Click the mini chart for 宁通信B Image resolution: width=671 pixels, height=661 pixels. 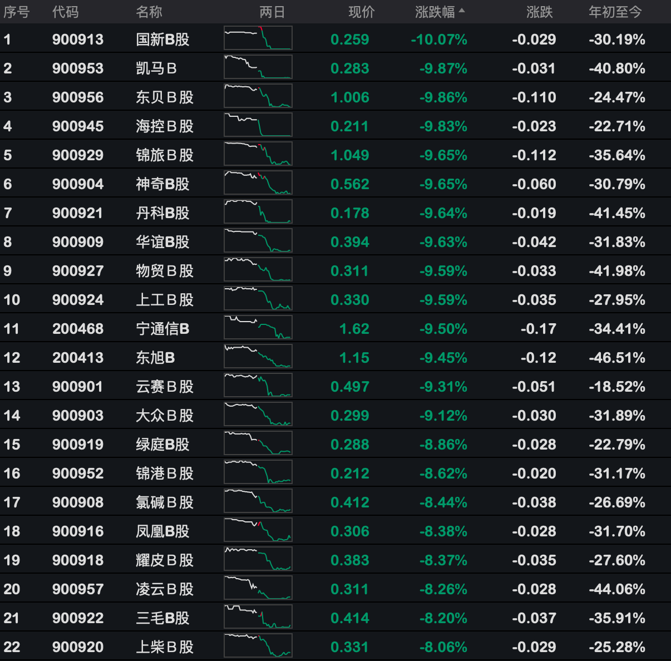(258, 328)
